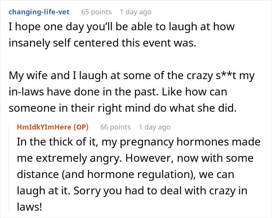
Task: Click the line starting 'I hope one day'
Action: [122, 27]
